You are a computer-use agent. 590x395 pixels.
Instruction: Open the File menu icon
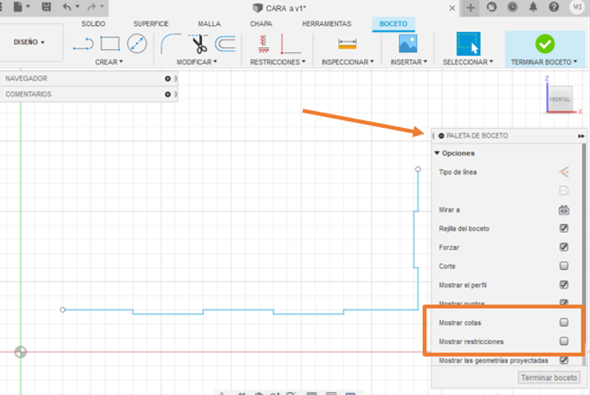pyautogui.click(x=18, y=7)
